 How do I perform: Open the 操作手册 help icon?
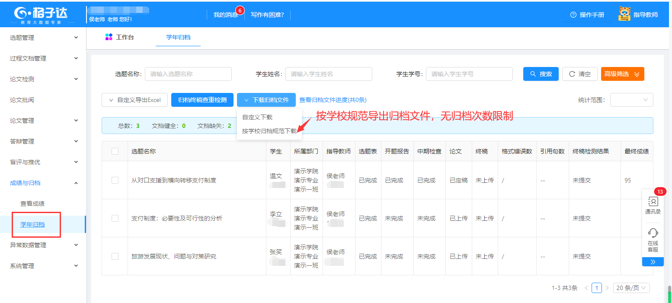[573, 15]
